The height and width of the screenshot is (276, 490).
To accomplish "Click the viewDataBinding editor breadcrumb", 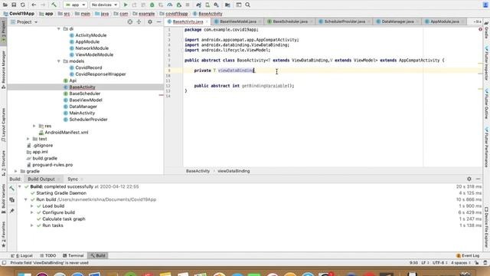I will coord(234,171).
